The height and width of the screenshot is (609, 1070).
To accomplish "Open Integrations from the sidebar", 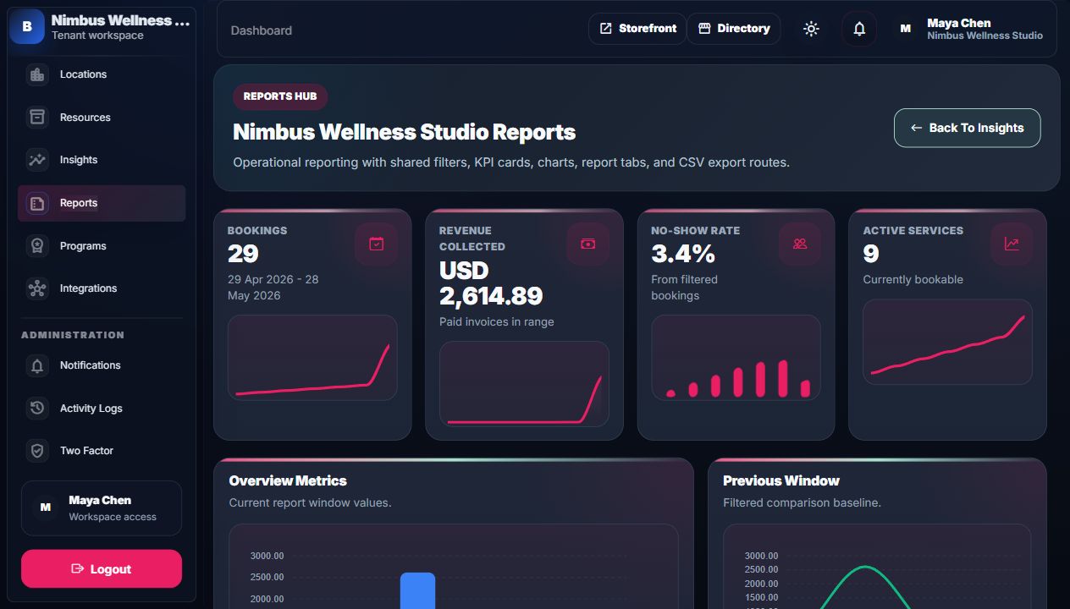I will [102, 288].
